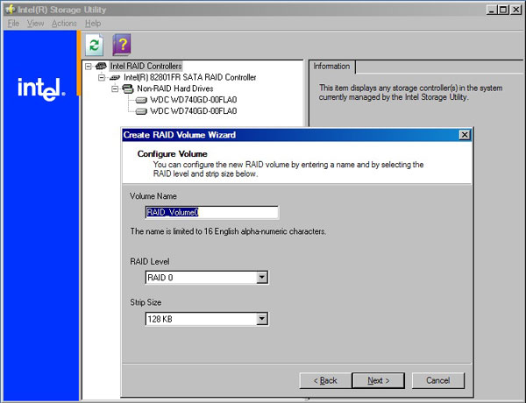This screenshot has height=403, width=526.
Task: Click the 82801FR SATA controller card icon
Action: 115,77
